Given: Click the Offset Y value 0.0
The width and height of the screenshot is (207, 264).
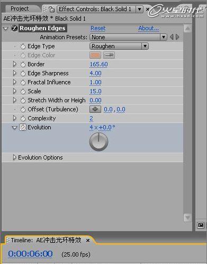Looking at the screenshot, I should coord(121,109).
